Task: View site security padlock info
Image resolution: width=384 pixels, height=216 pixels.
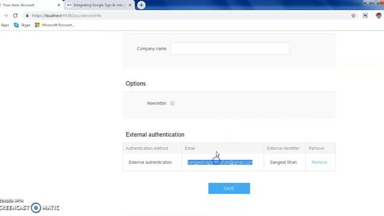Action: pos(27,16)
